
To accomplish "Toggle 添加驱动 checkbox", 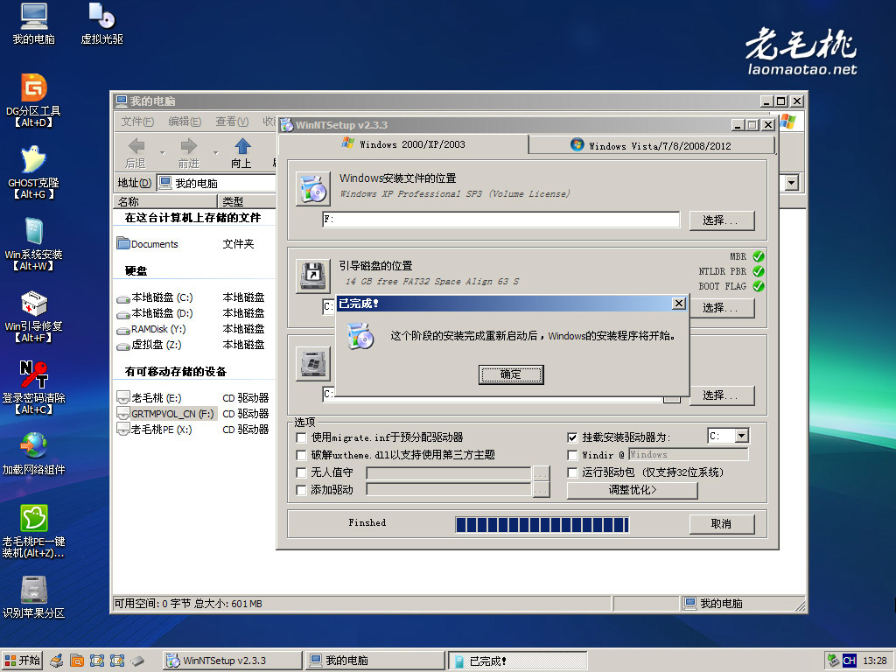I will point(301,490).
